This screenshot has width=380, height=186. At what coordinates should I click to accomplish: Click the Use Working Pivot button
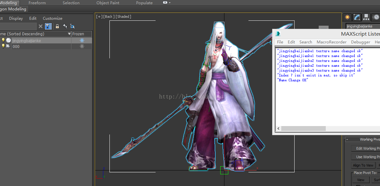pos(366,157)
